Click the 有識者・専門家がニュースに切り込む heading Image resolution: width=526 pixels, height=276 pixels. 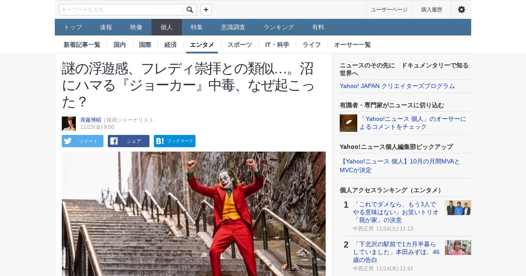click(392, 105)
